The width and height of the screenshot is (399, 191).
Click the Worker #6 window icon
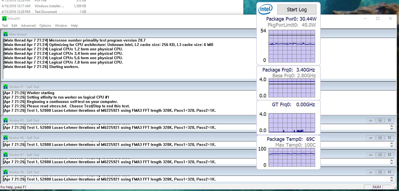(x=6, y=138)
